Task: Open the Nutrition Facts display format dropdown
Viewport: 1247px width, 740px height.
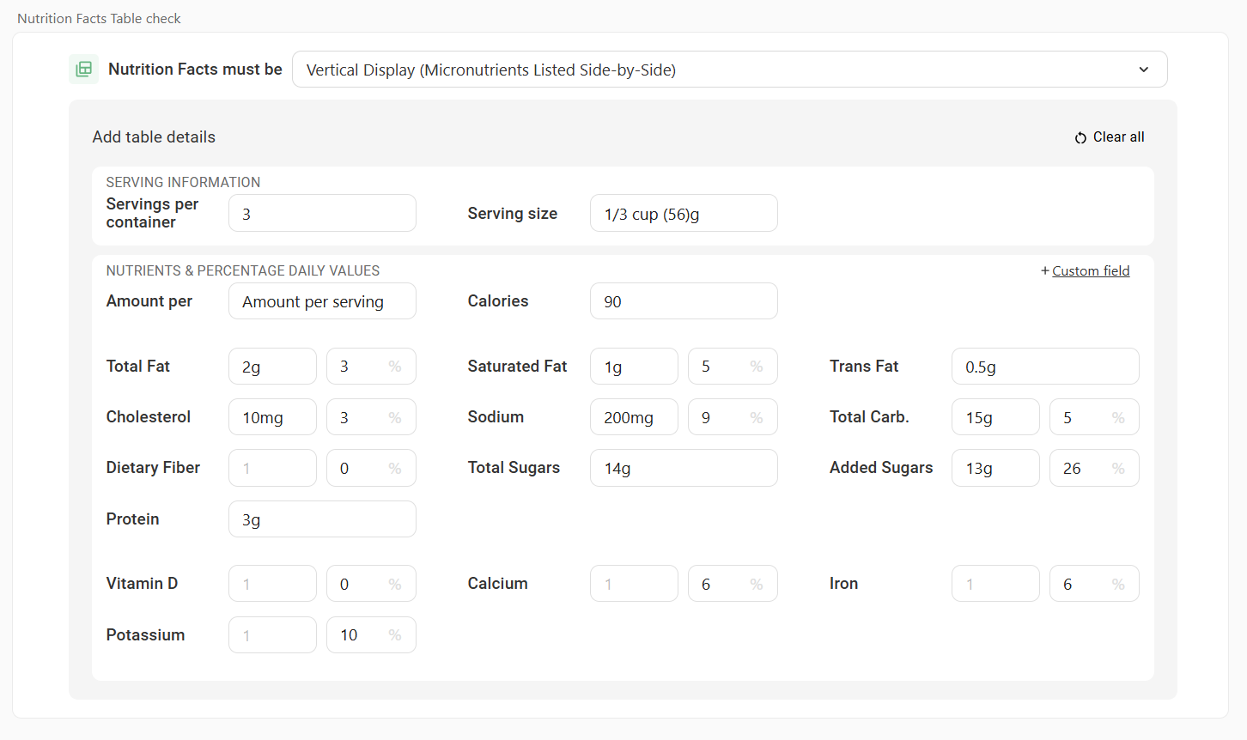Action: tap(728, 70)
